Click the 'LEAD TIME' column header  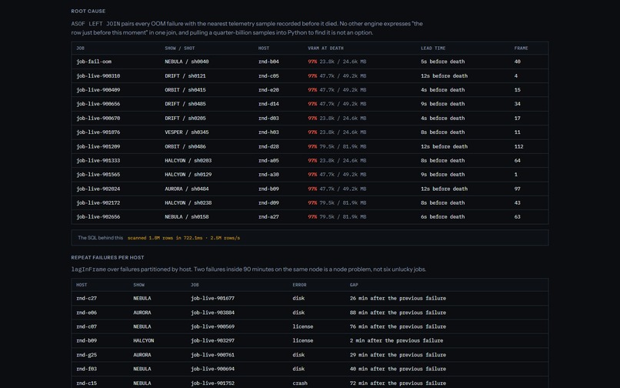point(433,48)
